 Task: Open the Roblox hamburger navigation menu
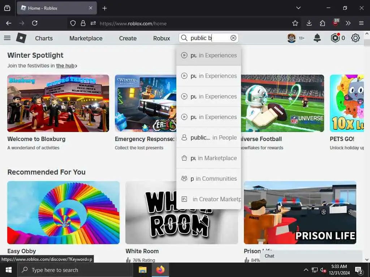click(x=7, y=38)
